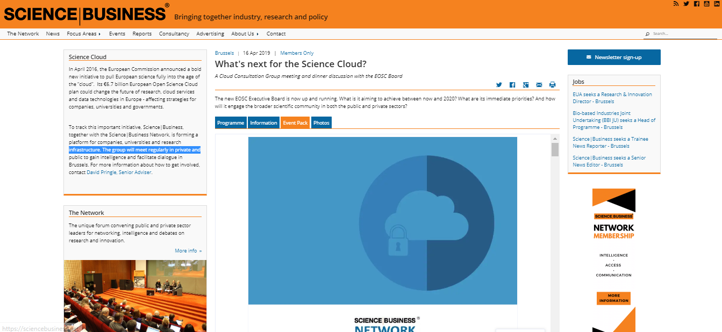Image resolution: width=722 pixels, height=332 pixels.
Task: Open the conference audience photo
Action: pos(135,296)
